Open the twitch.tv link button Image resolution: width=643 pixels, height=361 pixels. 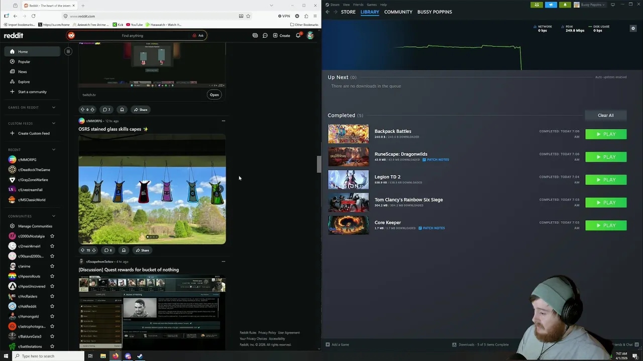215,95
